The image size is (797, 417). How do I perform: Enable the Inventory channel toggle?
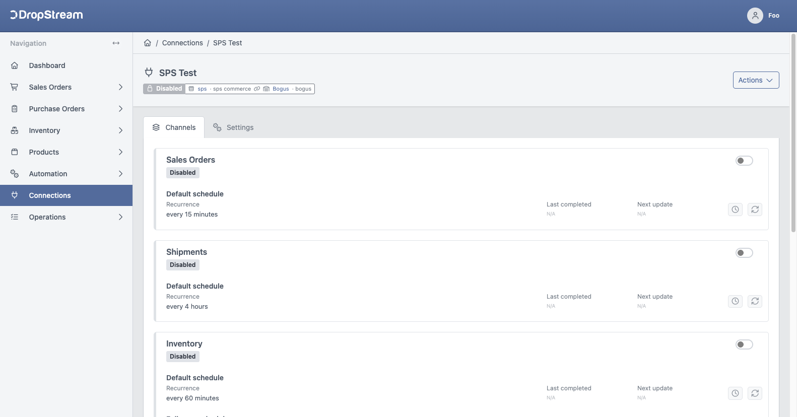(x=744, y=344)
